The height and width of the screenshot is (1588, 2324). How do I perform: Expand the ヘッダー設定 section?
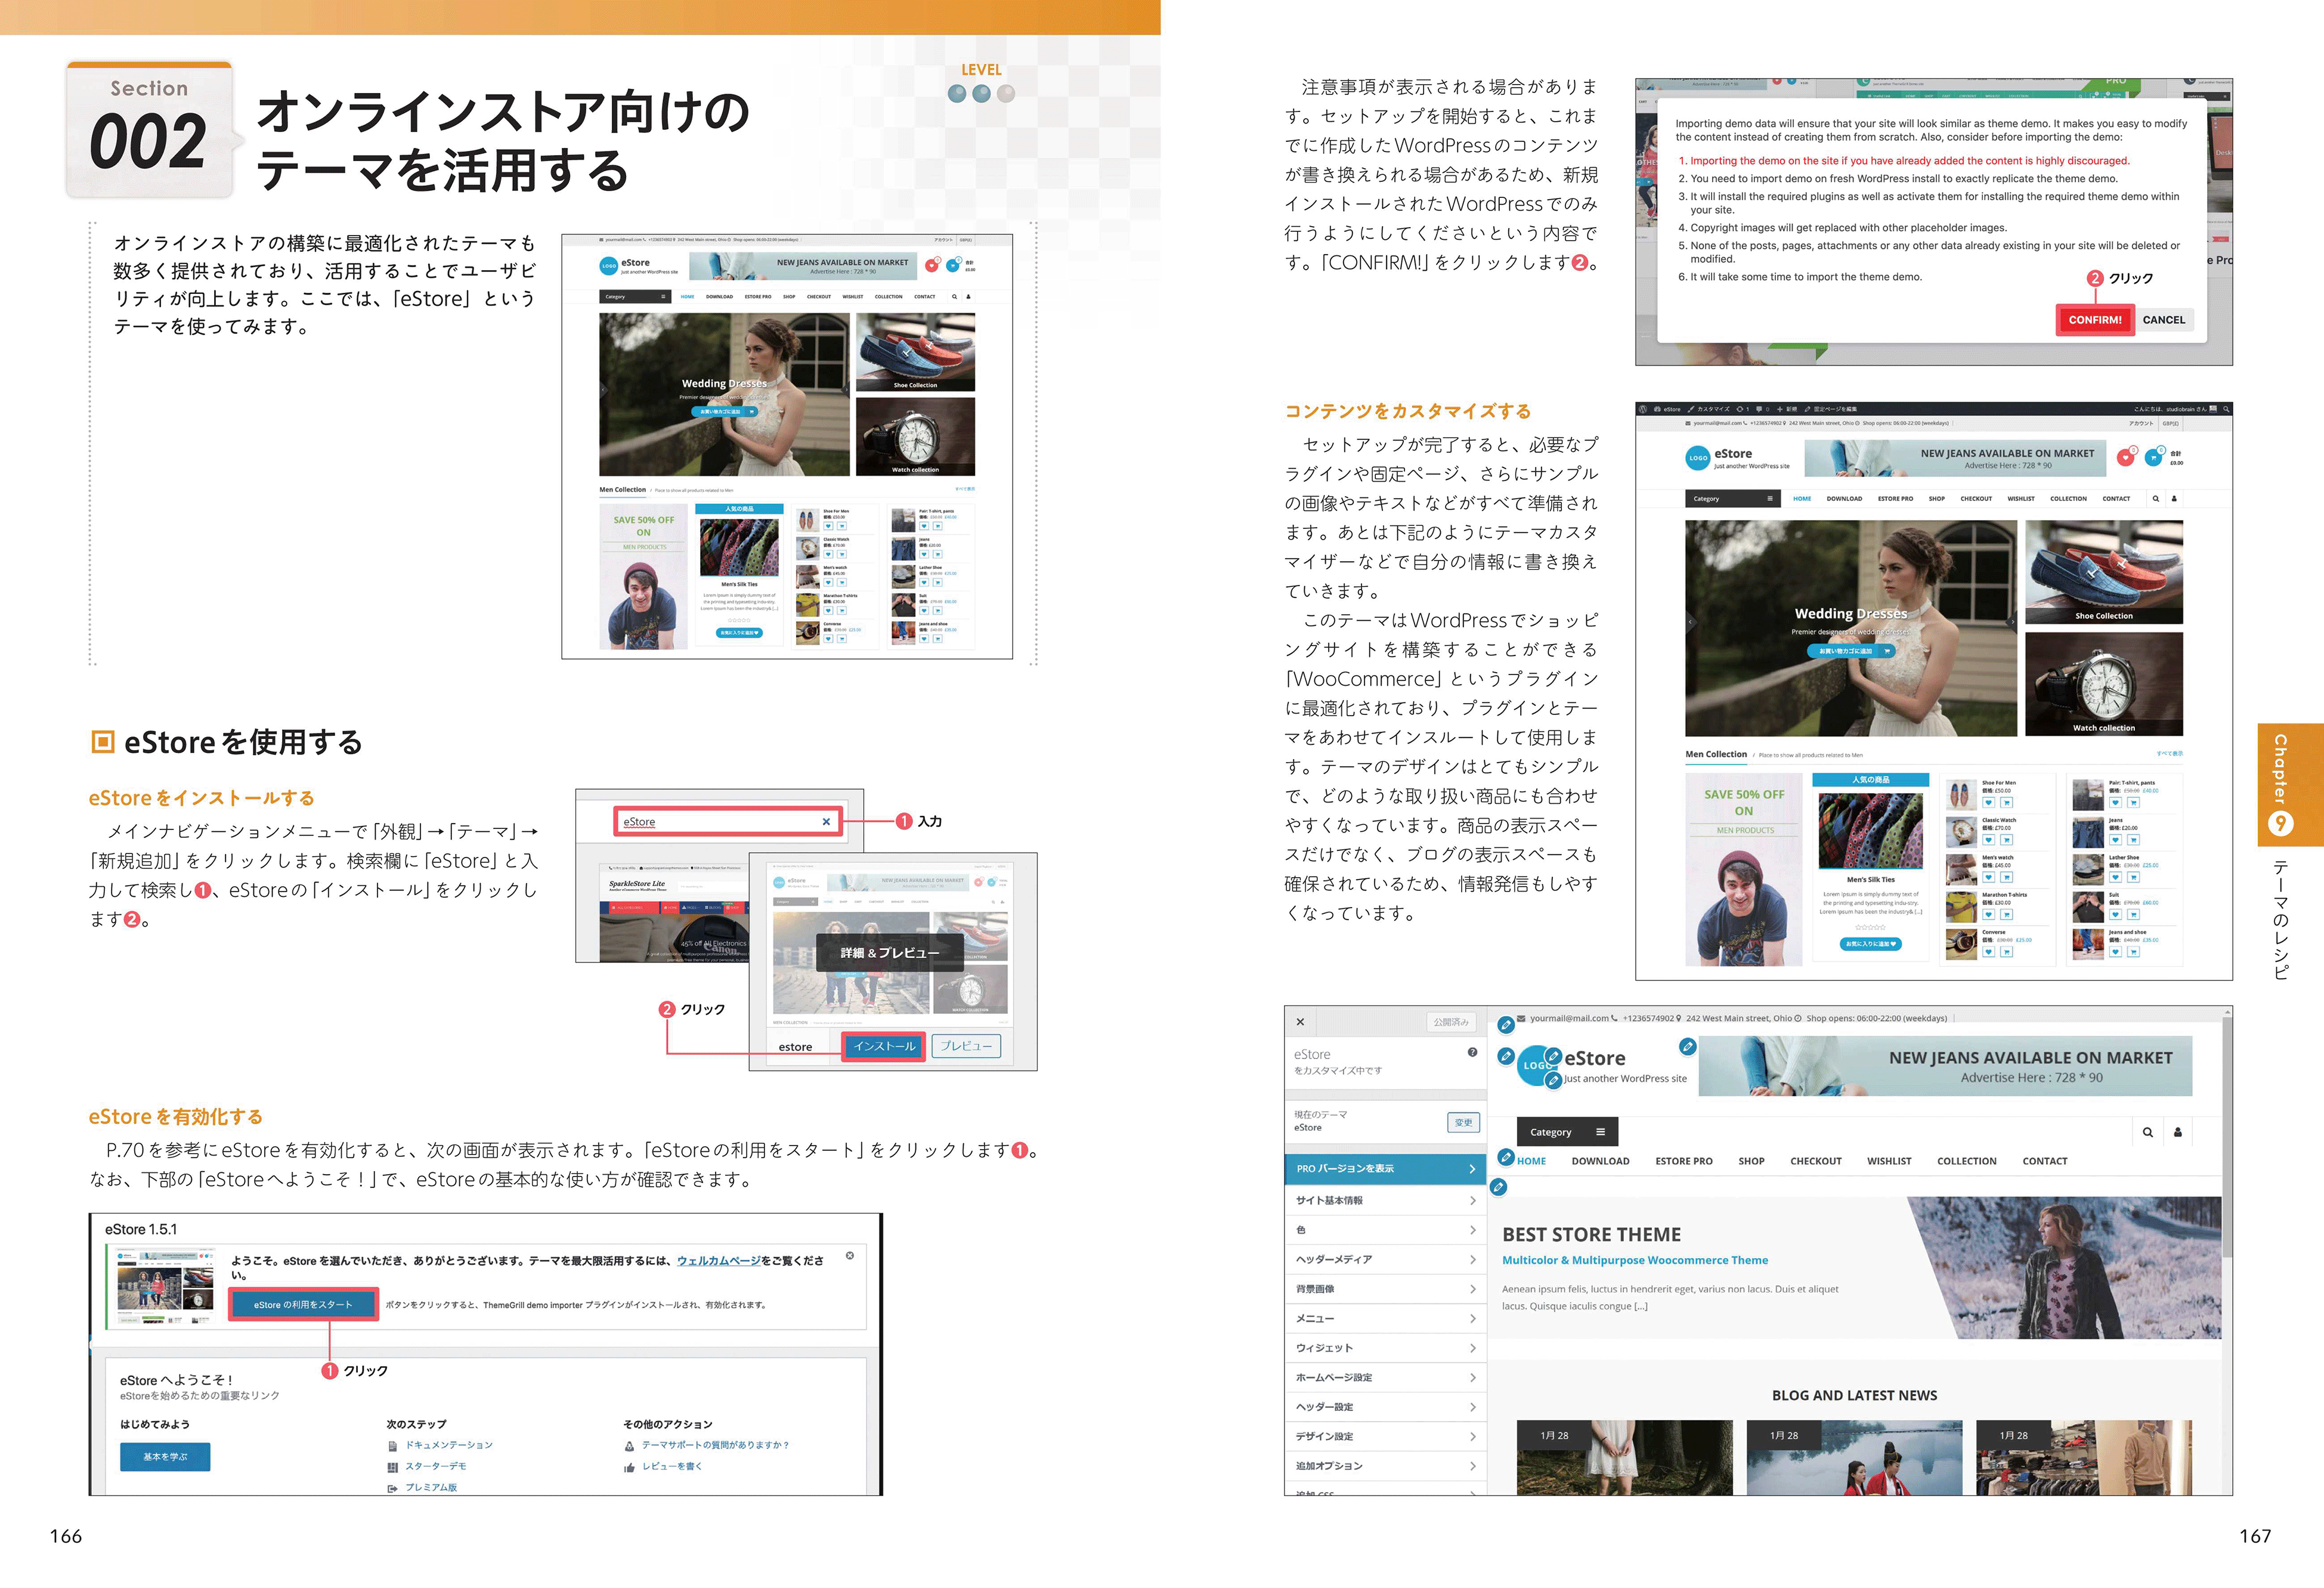[1385, 1407]
